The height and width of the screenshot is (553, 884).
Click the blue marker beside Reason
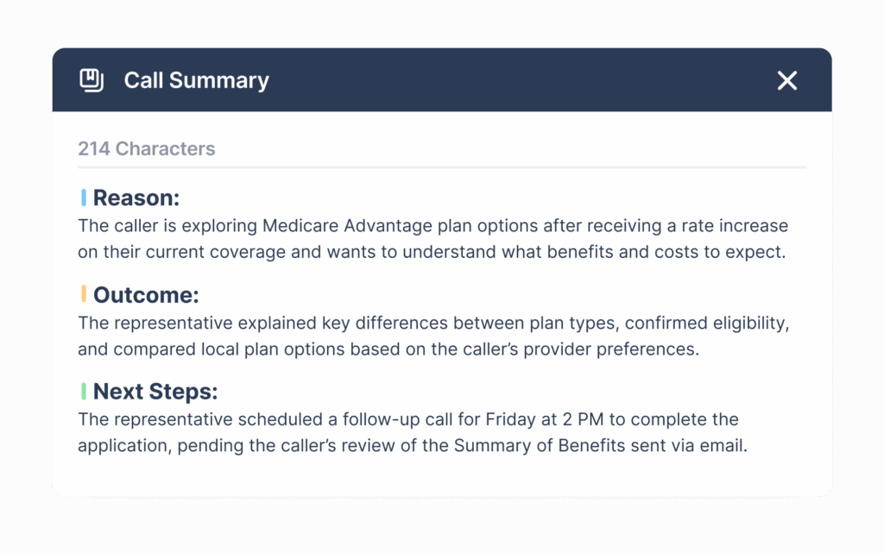84,198
